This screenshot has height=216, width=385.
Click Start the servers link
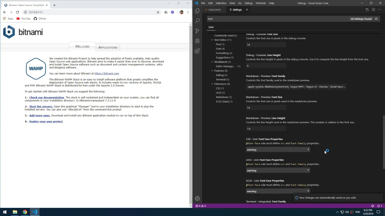coord(41,106)
